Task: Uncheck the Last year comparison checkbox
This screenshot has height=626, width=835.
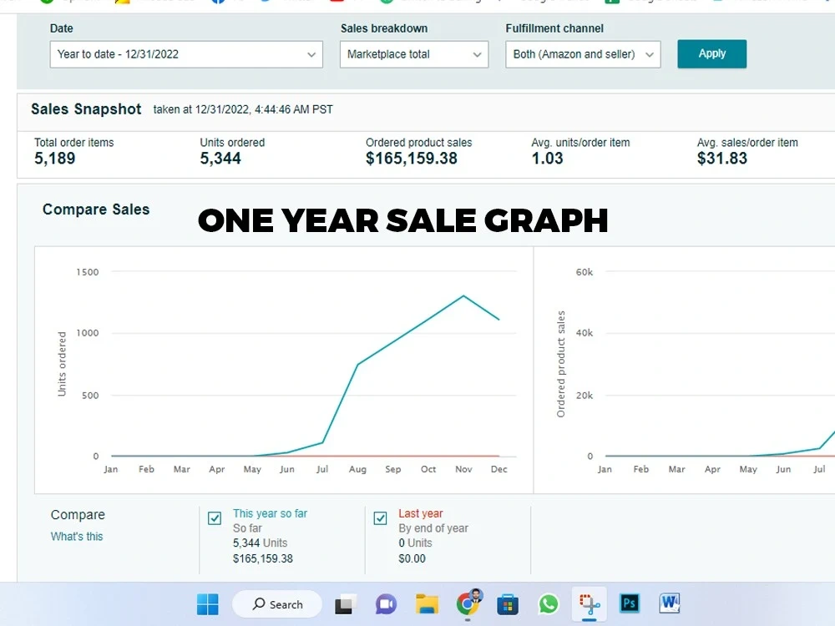Action: coord(380,518)
